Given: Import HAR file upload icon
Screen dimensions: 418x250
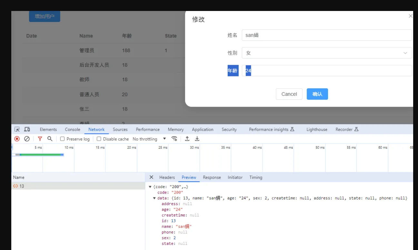Looking at the screenshot, I should pos(187,139).
